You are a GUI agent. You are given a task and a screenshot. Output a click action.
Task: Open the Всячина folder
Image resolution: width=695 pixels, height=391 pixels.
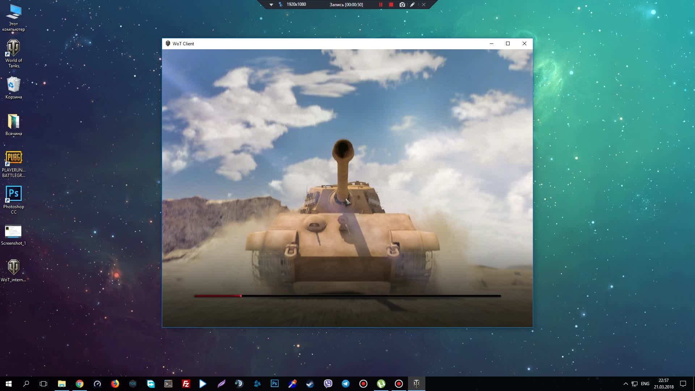tap(13, 125)
